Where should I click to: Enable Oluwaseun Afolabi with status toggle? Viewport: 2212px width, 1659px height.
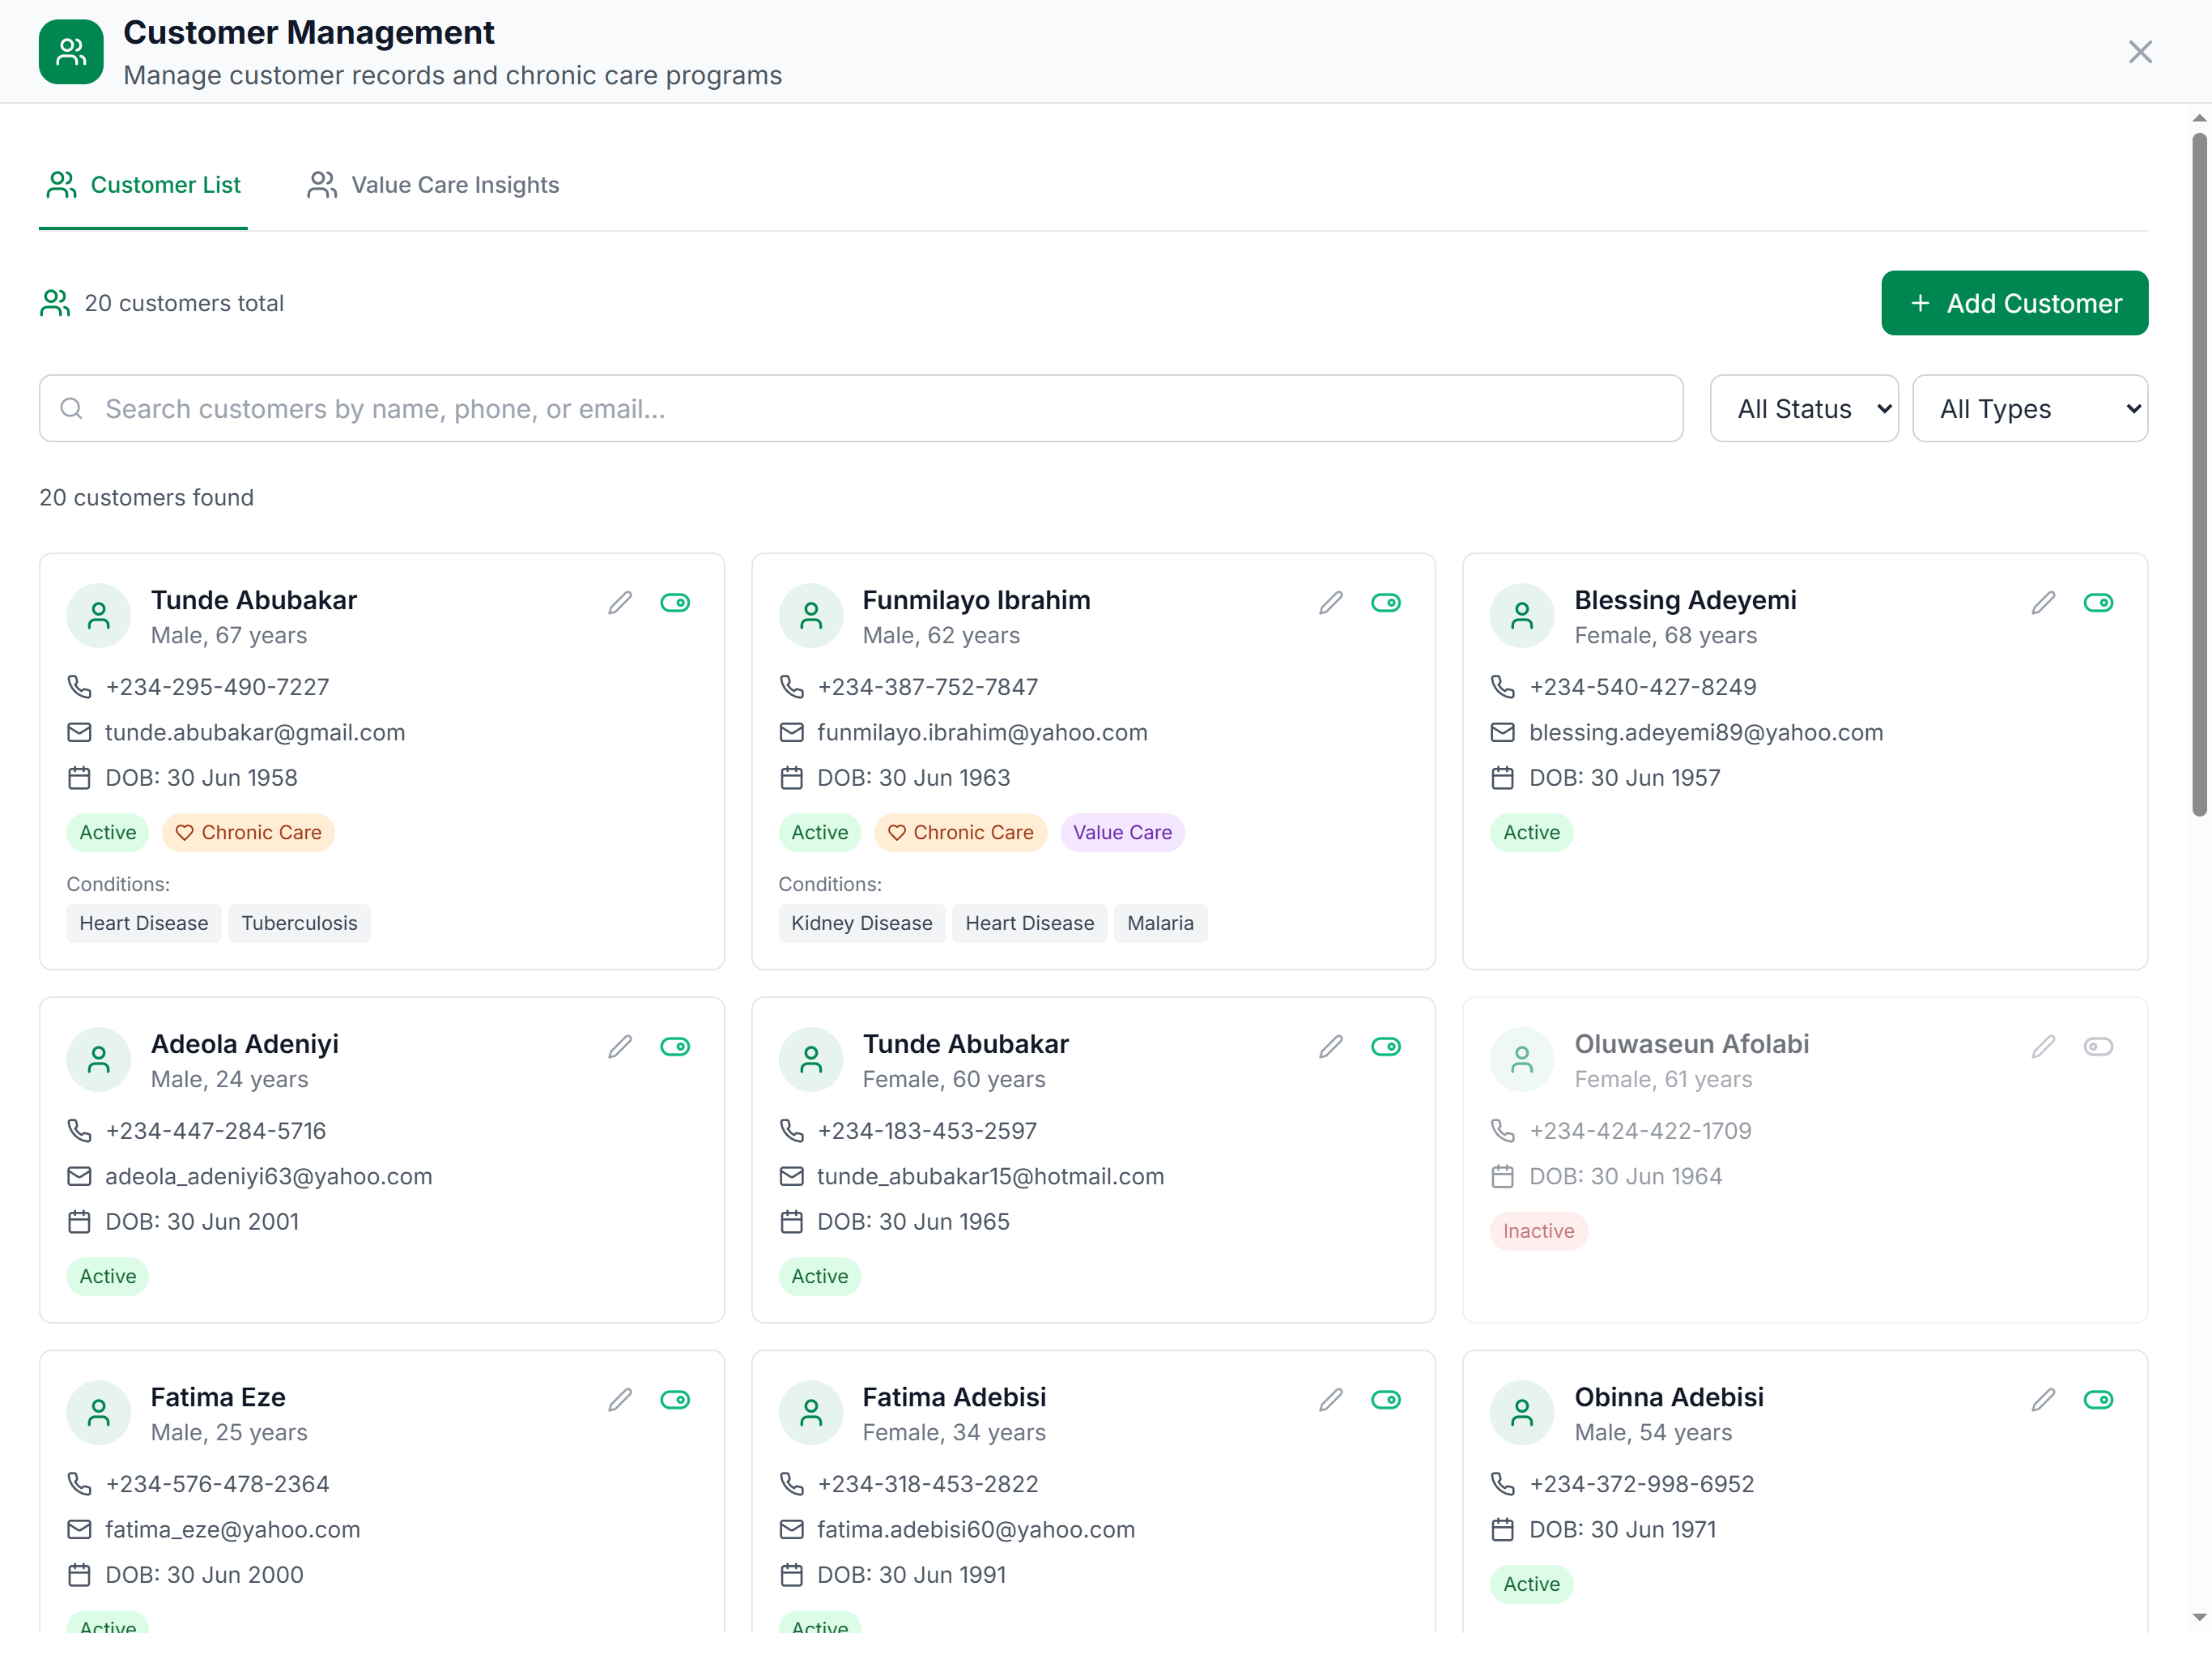[2098, 1047]
